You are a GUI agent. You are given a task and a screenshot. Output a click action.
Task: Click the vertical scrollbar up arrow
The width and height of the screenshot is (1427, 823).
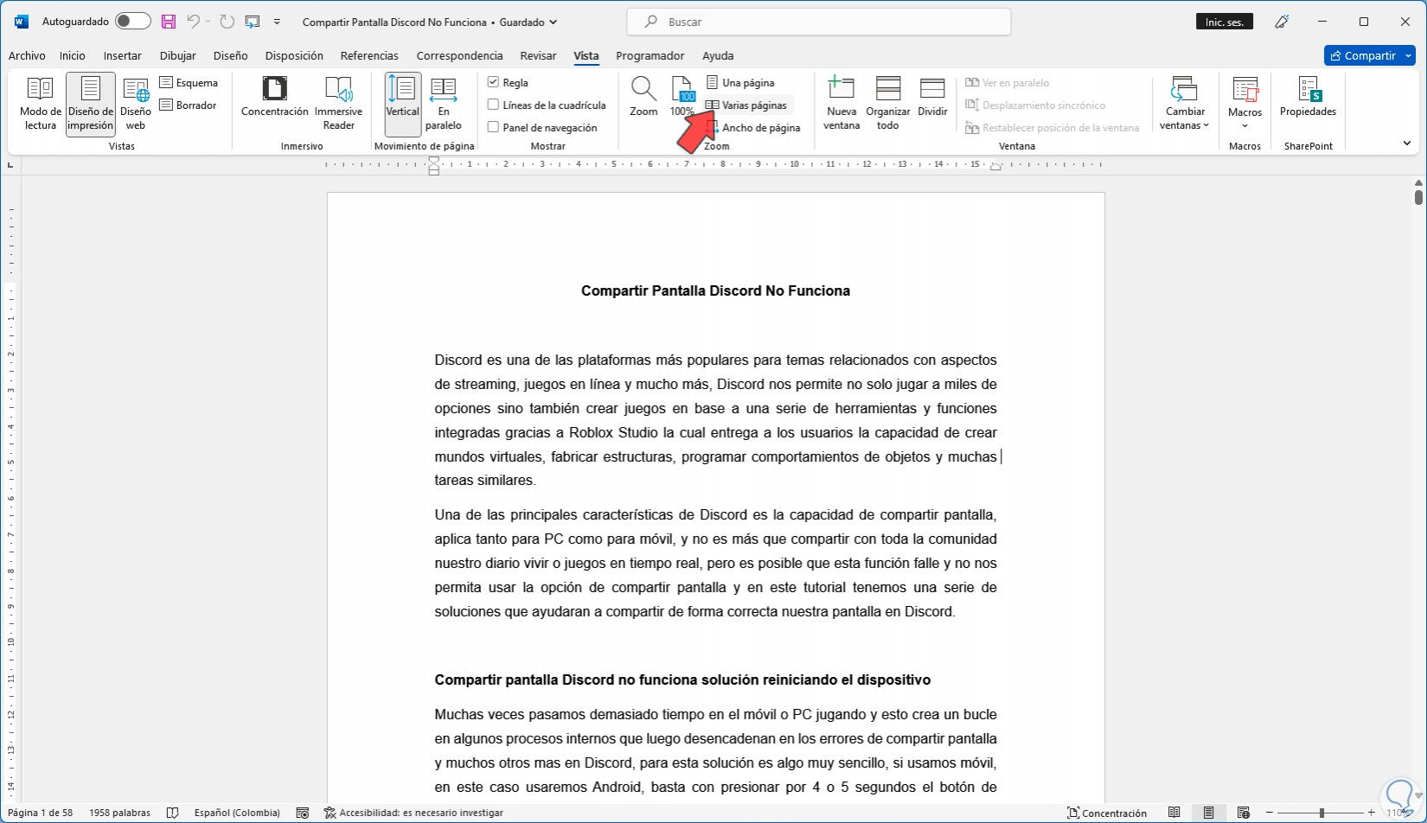tap(1418, 183)
